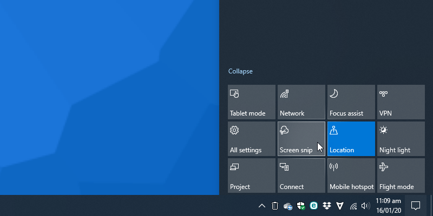Open All settings

coord(252,138)
